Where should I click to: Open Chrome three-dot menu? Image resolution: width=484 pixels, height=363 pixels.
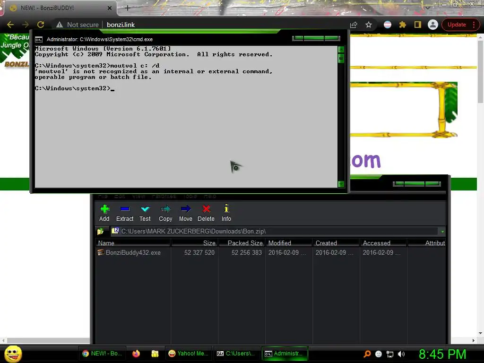[474, 25]
